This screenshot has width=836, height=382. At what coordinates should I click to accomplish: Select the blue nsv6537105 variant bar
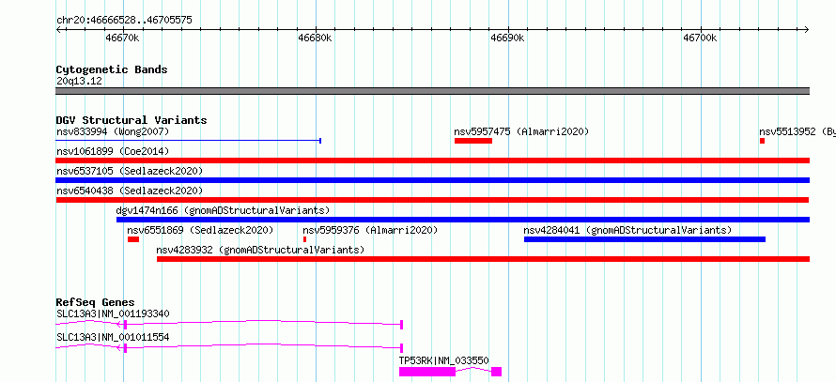coord(433,180)
